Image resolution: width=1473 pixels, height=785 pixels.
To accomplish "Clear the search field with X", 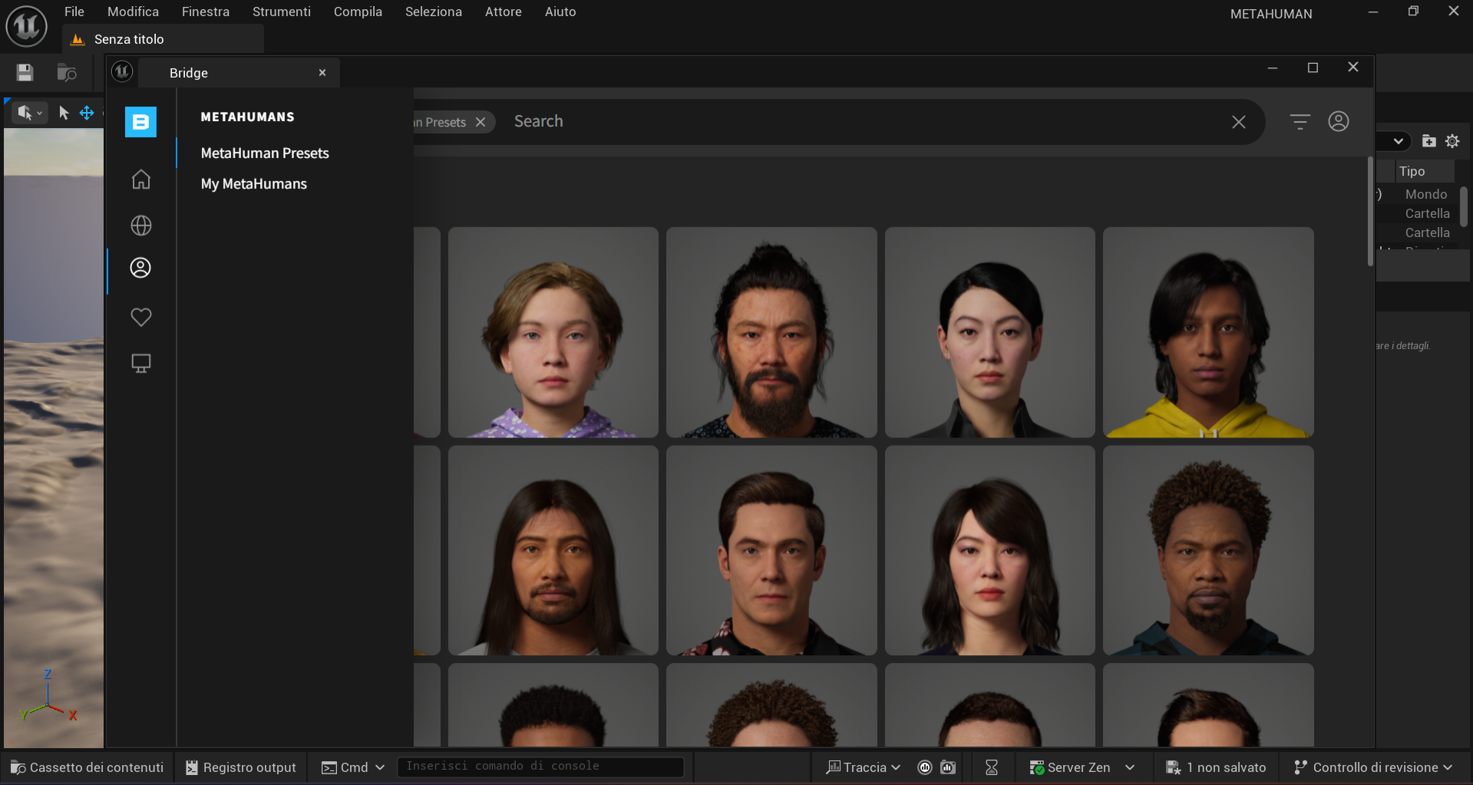I will (x=1238, y=122).
